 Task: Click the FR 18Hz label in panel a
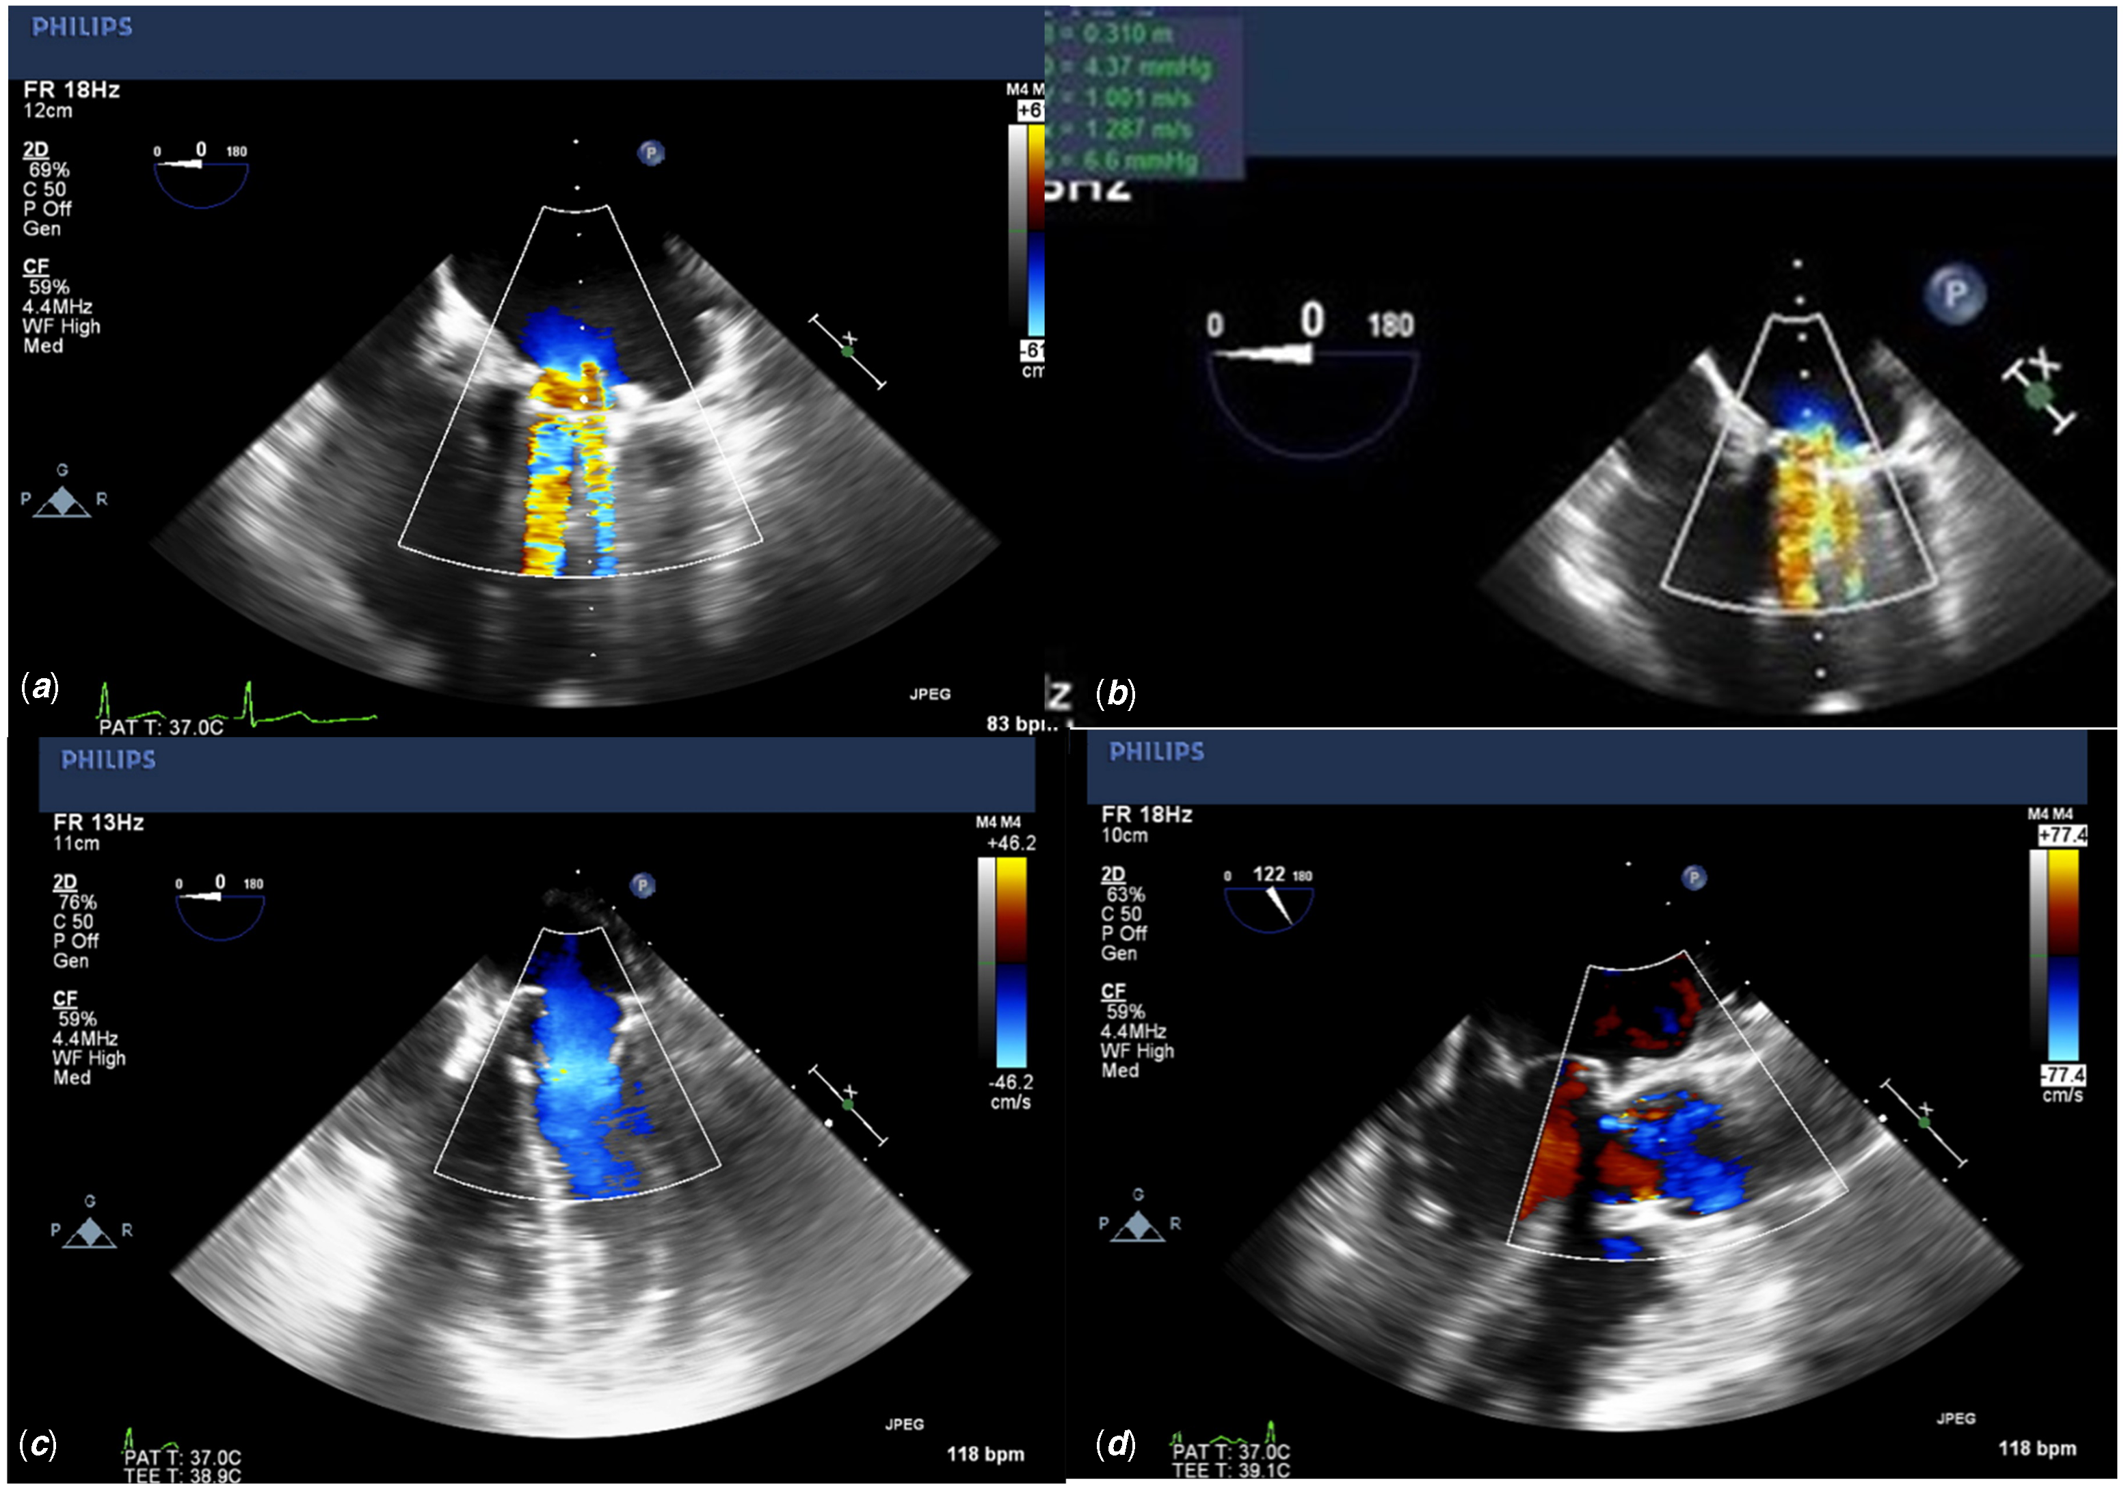pos(71,90)
